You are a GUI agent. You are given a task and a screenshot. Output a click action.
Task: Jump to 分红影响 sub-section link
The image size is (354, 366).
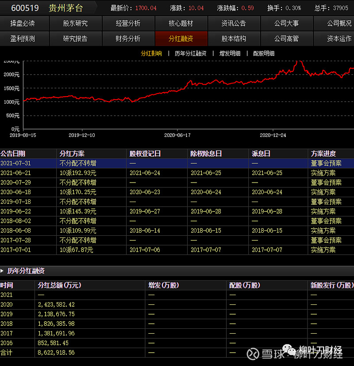coord(151,54)
